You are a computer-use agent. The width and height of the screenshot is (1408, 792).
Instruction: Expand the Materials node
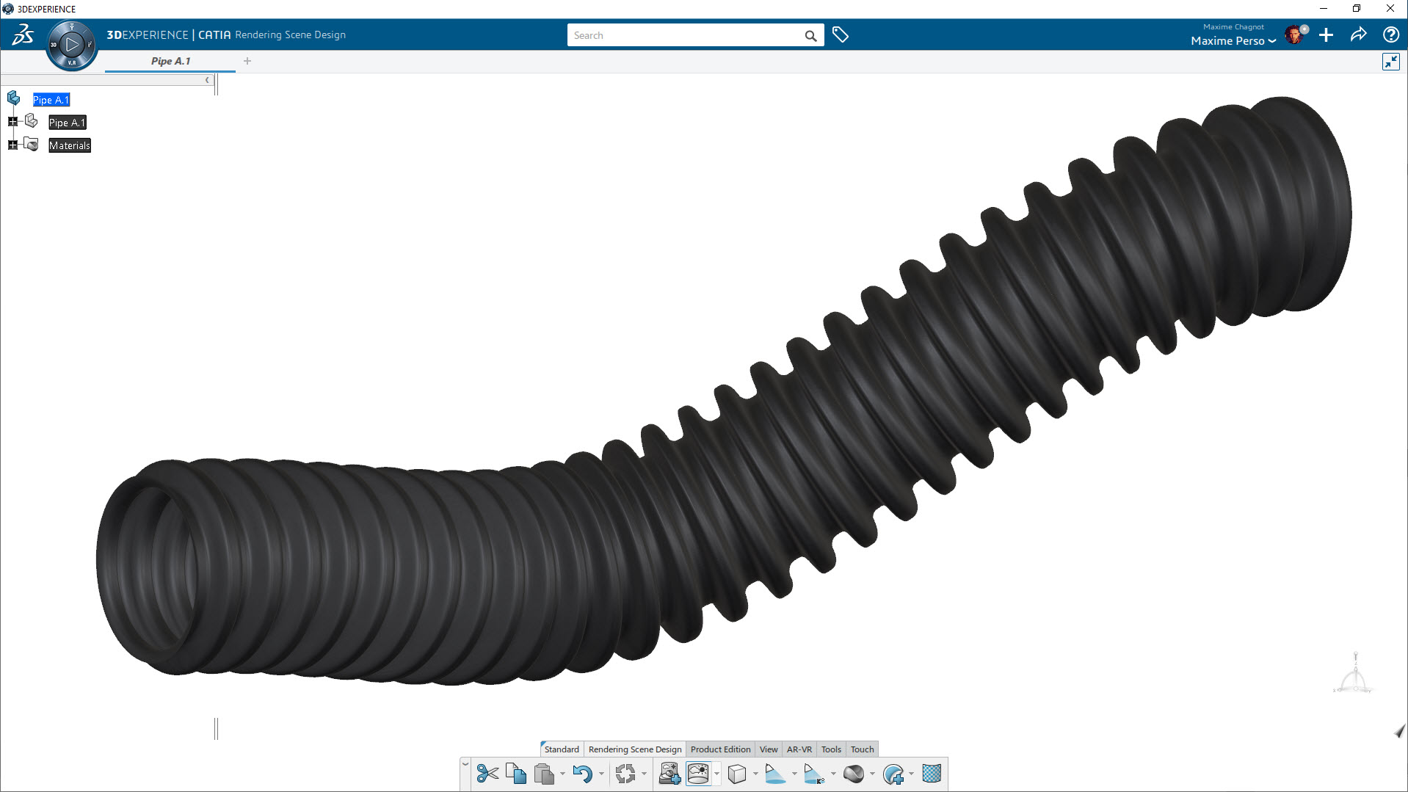(x=12, y=145)
